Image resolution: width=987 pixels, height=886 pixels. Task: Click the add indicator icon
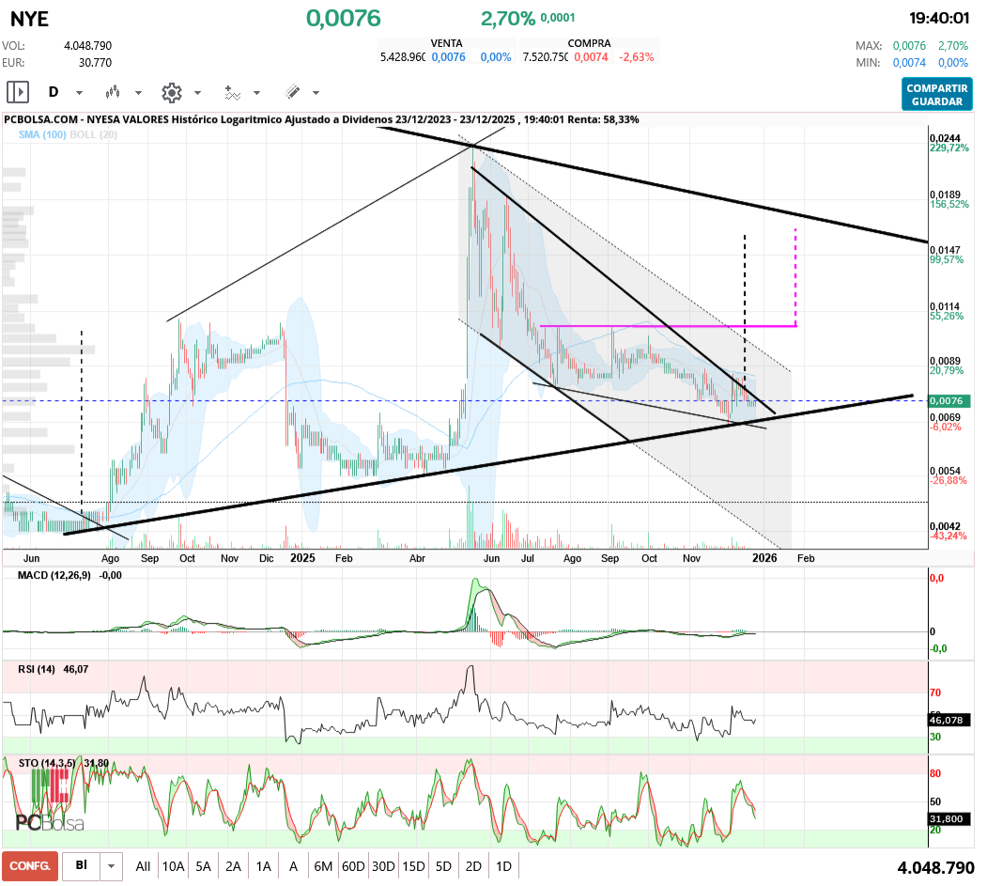pyautogui.click(x=232, y=92)
